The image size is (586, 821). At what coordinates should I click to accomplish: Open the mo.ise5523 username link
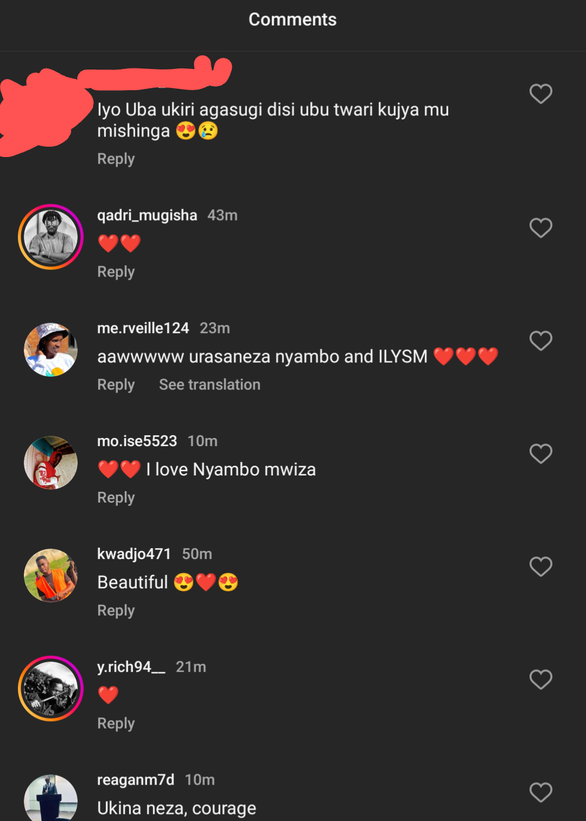click(137, 441)
